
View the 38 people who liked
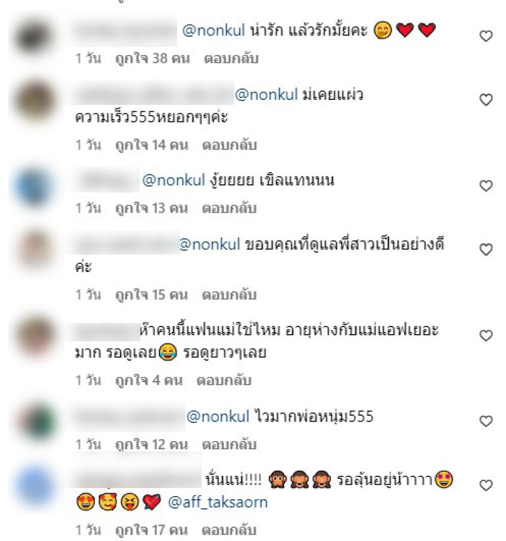click(152, 59)
